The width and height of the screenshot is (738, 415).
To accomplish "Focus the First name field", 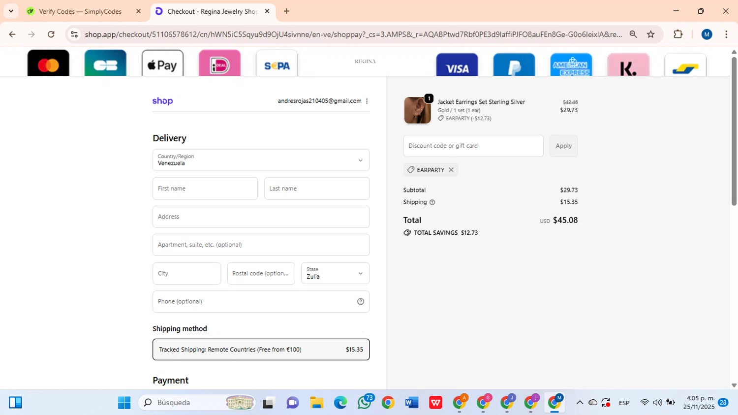I will click(205, 189).
